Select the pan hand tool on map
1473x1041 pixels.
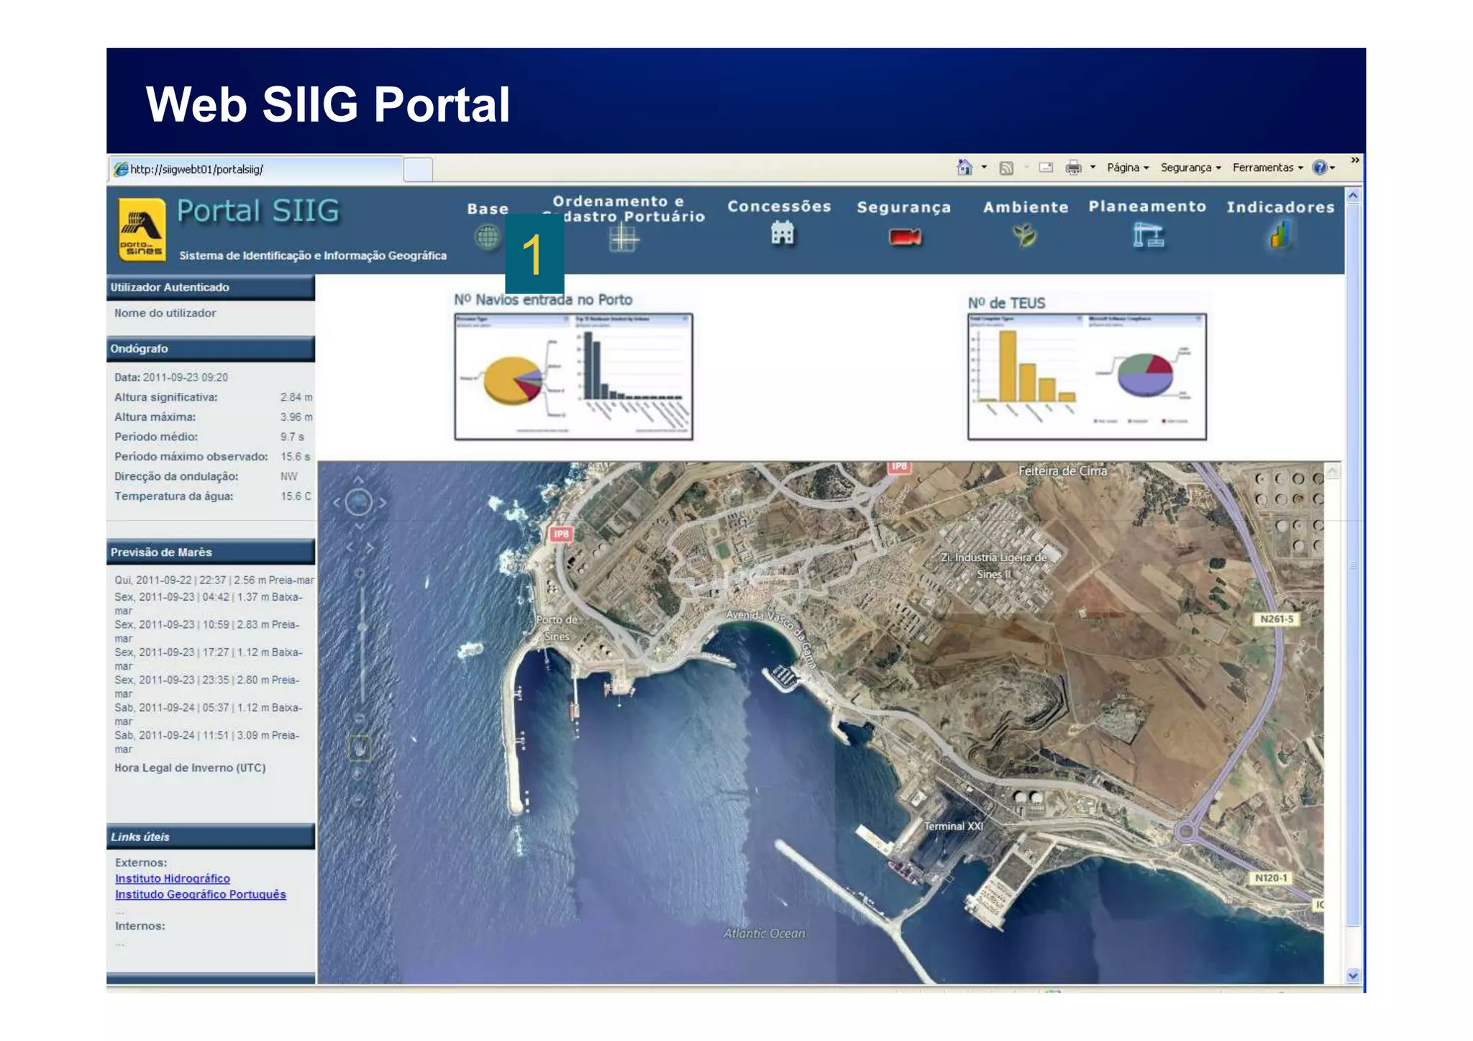359,748
